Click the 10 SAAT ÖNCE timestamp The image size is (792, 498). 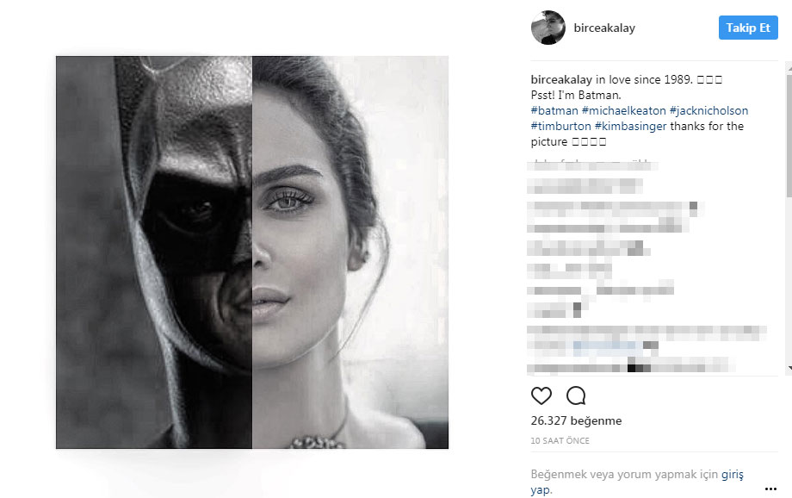[560, 440]
